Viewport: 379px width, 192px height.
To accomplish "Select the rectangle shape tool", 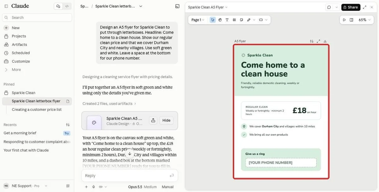I will pos(261,20).
